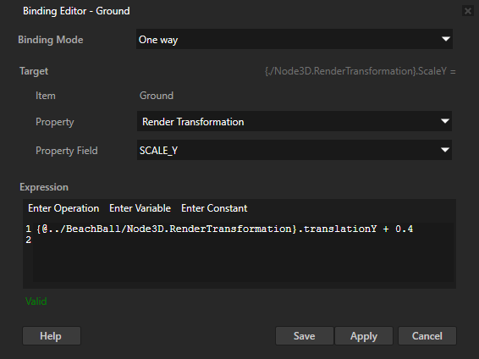Click the Valid status label
The height and width of the screenshot is (359, 479).
(36, 301)
